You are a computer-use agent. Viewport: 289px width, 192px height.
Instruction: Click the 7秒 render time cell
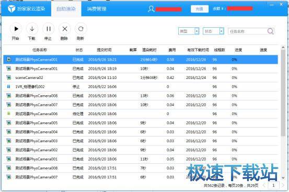tap(143, 168)
